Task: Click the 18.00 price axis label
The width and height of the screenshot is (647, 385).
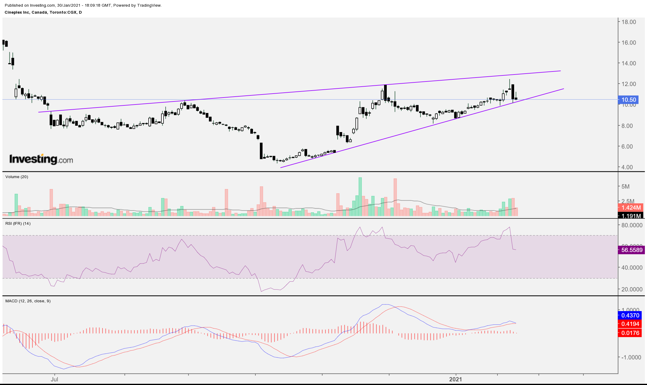Action: coord(628,22)
